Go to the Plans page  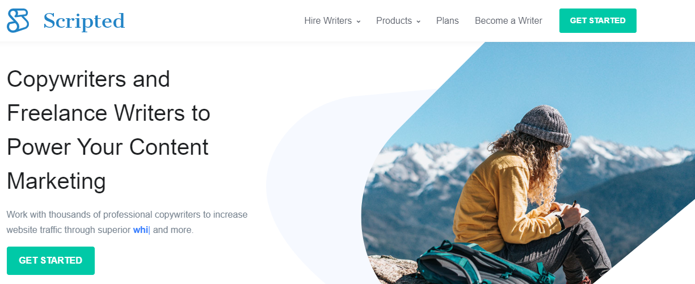pyautogui.click(x=448, y=21)
